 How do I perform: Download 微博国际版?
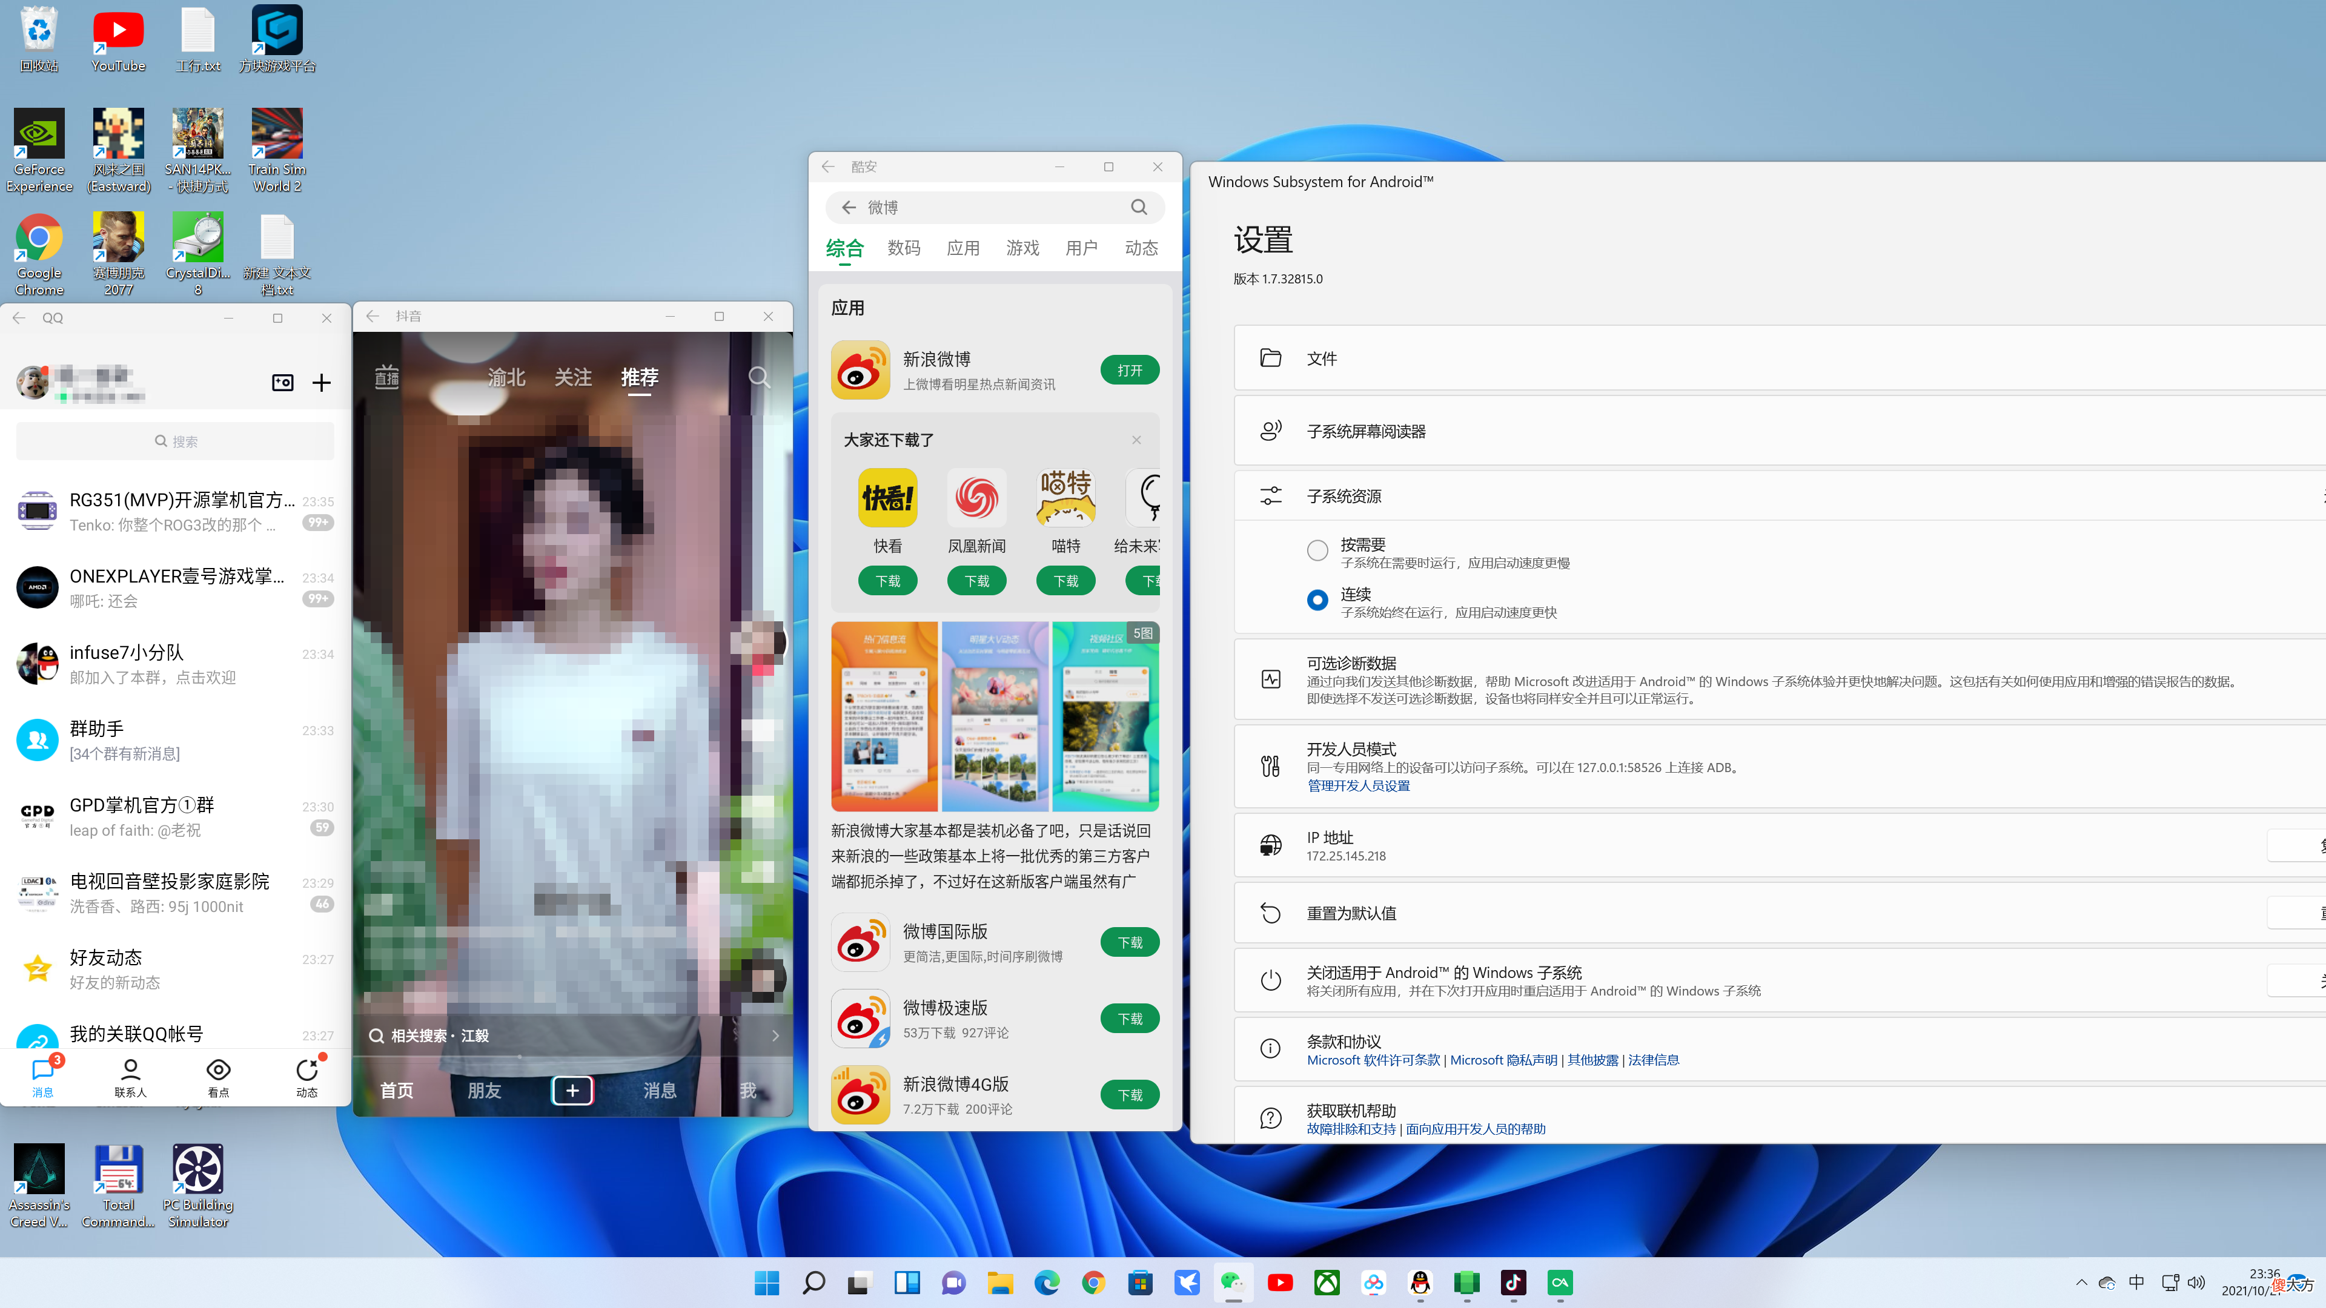[1130, 942]
